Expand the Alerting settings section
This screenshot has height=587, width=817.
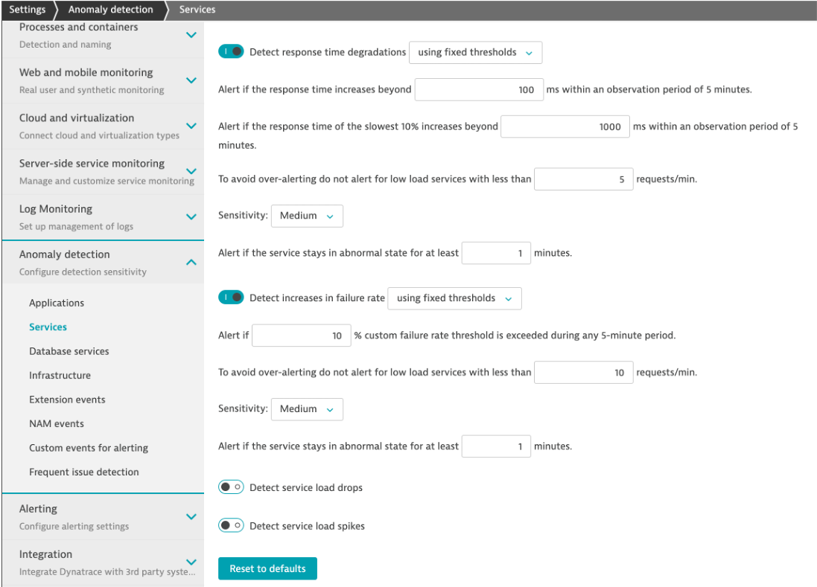(x=191, y=516)
